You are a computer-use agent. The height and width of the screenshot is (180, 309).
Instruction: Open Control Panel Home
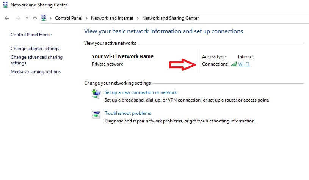pyautogui.click(x=31, y=35)
